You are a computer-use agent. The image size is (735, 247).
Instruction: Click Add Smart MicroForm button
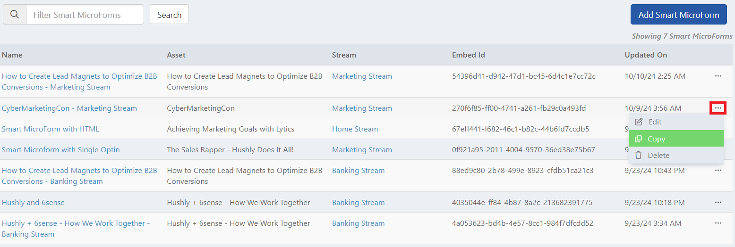tap(679, 15)
